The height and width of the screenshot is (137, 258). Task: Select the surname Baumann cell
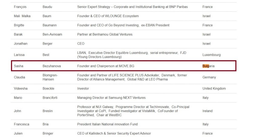[x=50, y=25]
